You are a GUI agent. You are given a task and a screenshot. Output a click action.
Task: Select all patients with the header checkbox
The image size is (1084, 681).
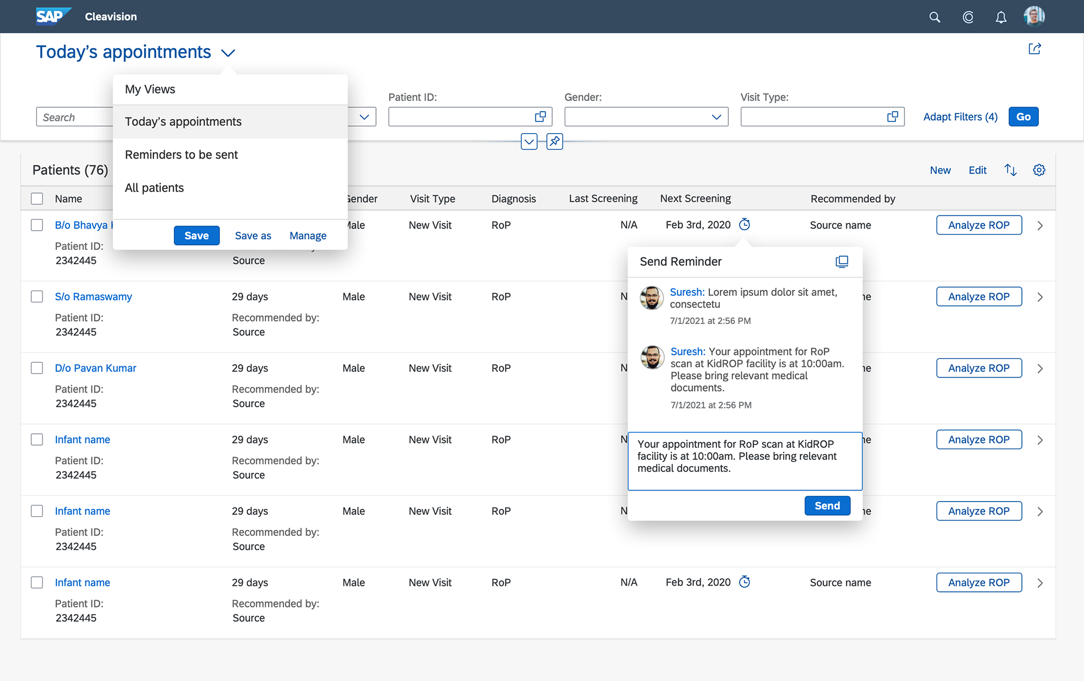tap(37, 198)
